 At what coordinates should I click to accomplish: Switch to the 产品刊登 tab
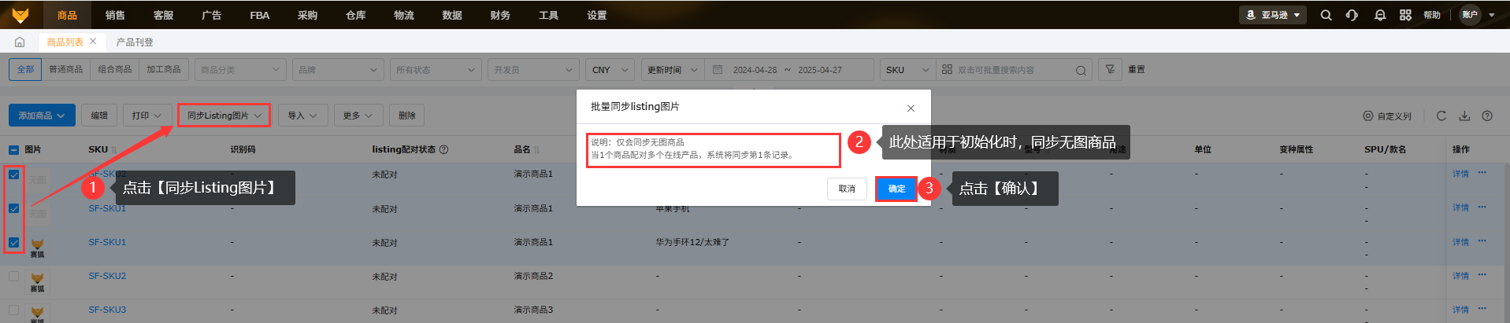click(x=135, y=42)
